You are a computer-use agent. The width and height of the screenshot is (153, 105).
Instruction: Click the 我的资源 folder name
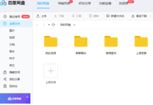[51, 53]
